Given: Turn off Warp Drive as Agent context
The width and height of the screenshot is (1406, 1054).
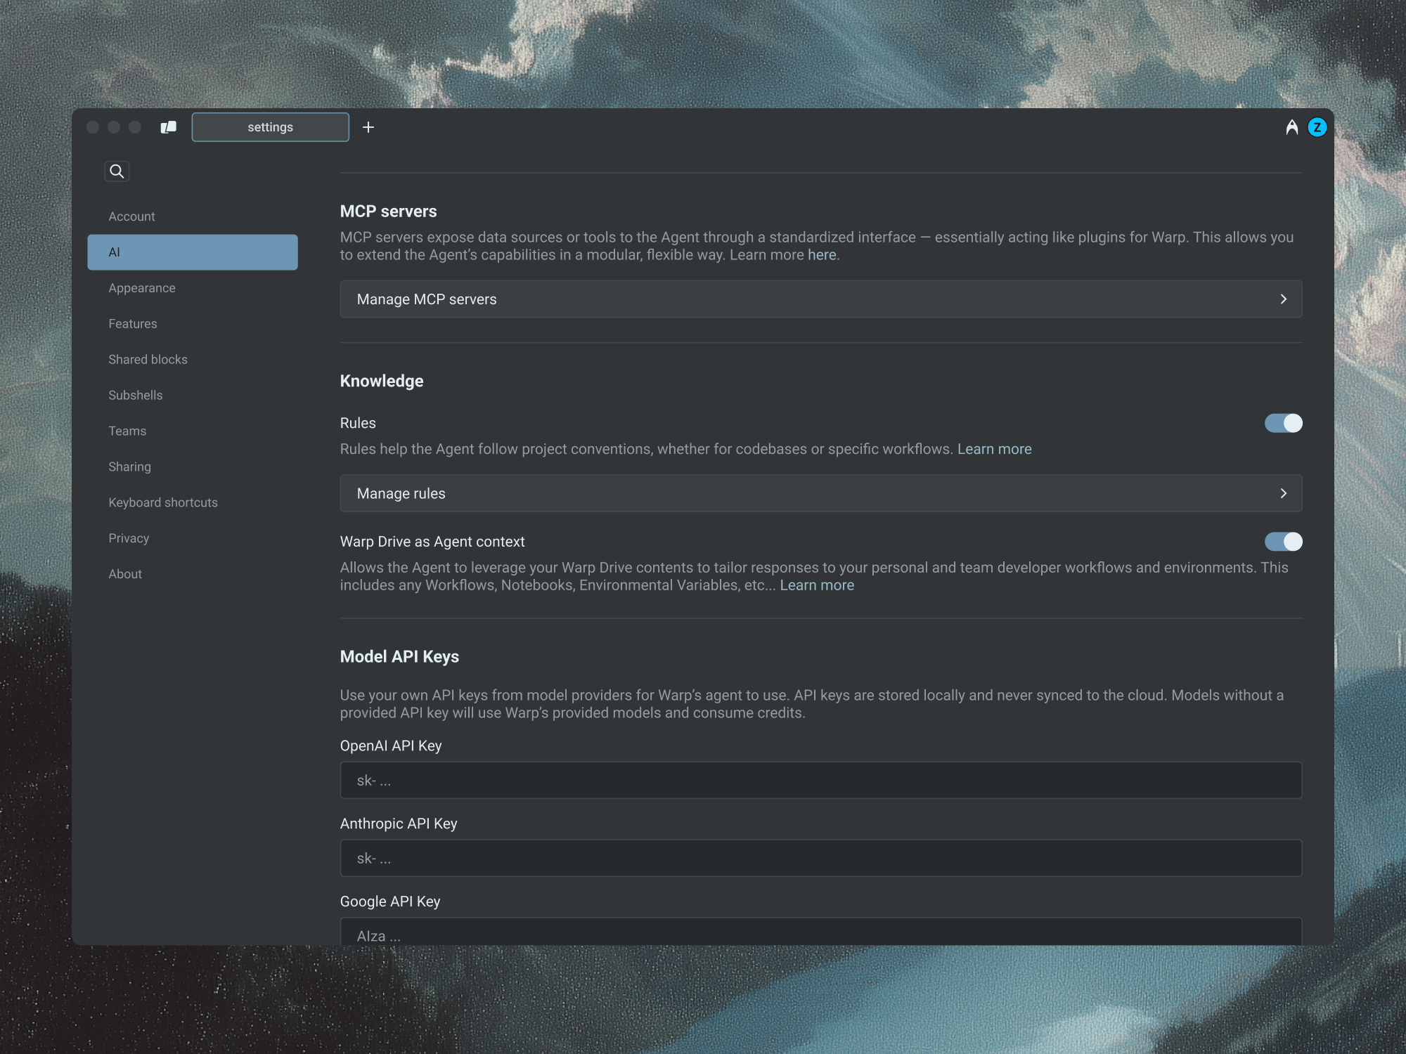Looking at the screenshot, I should pos(1283,542).
